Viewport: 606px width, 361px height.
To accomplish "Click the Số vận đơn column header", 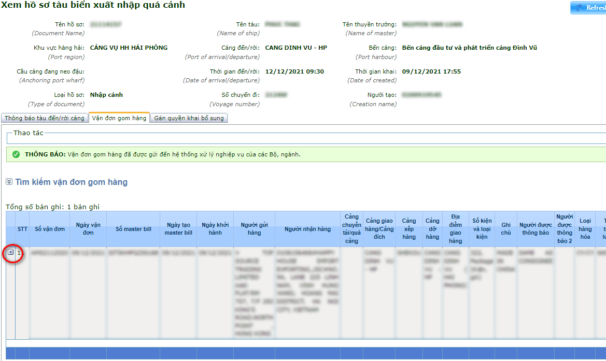I will (x=50, y=229).
